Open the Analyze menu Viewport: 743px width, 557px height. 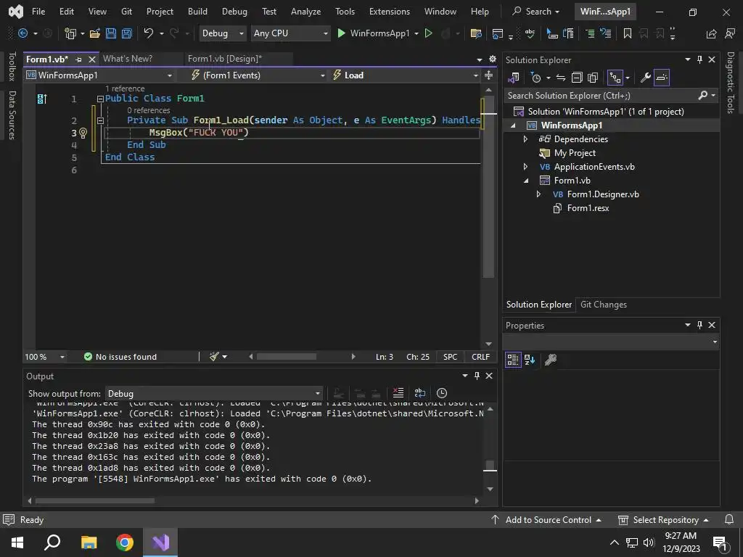click(305, 12)
